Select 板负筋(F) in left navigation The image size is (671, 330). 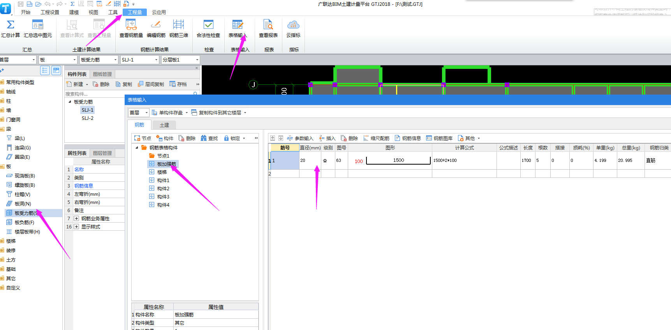(25, 222)
